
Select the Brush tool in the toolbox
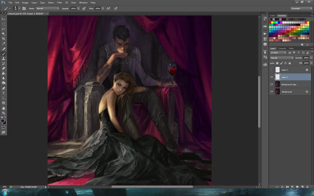(x=4, y=53)
